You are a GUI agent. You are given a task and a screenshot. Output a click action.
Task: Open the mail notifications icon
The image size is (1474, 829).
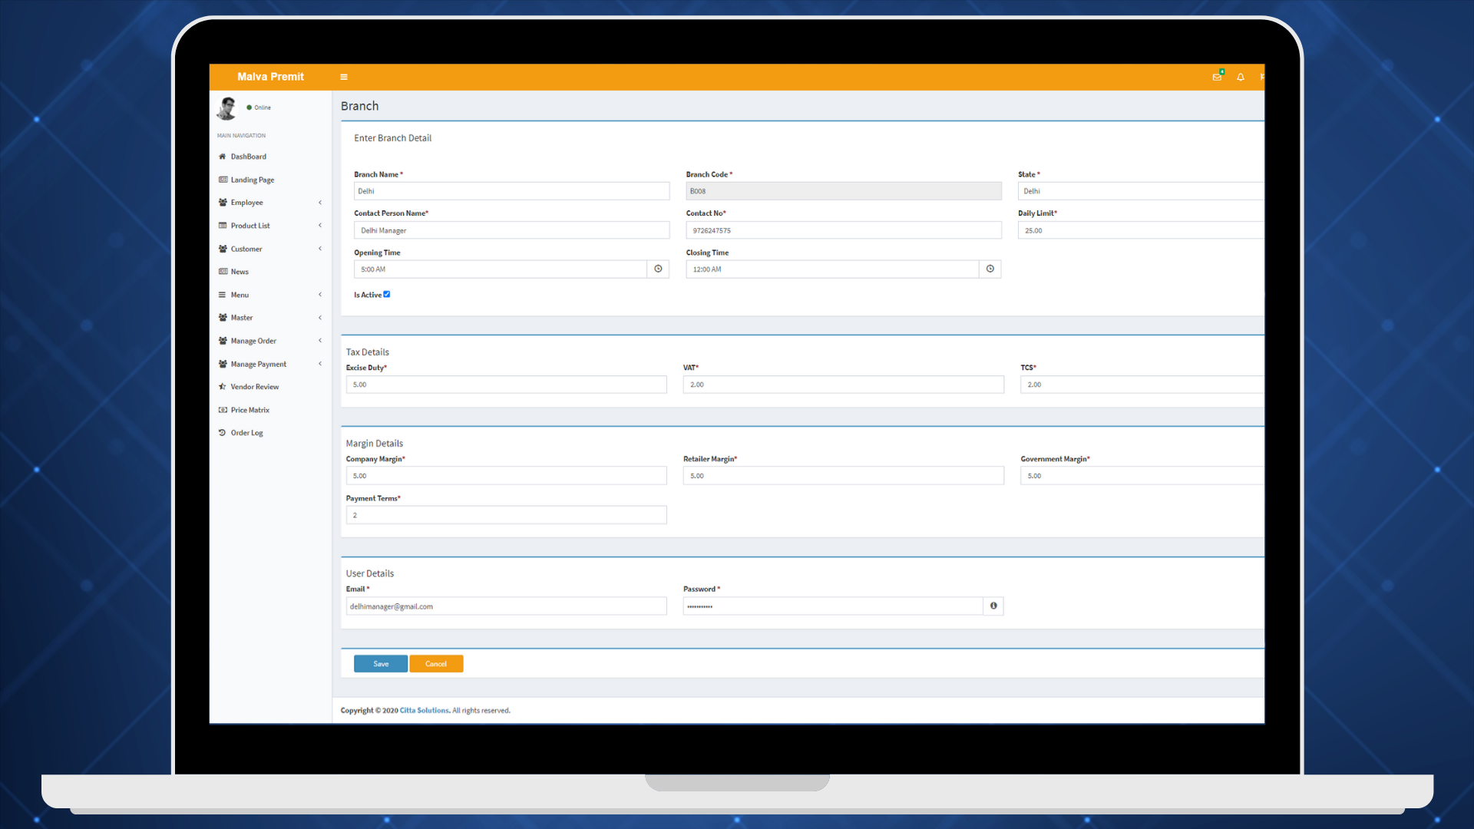(x=1217, y=77)
